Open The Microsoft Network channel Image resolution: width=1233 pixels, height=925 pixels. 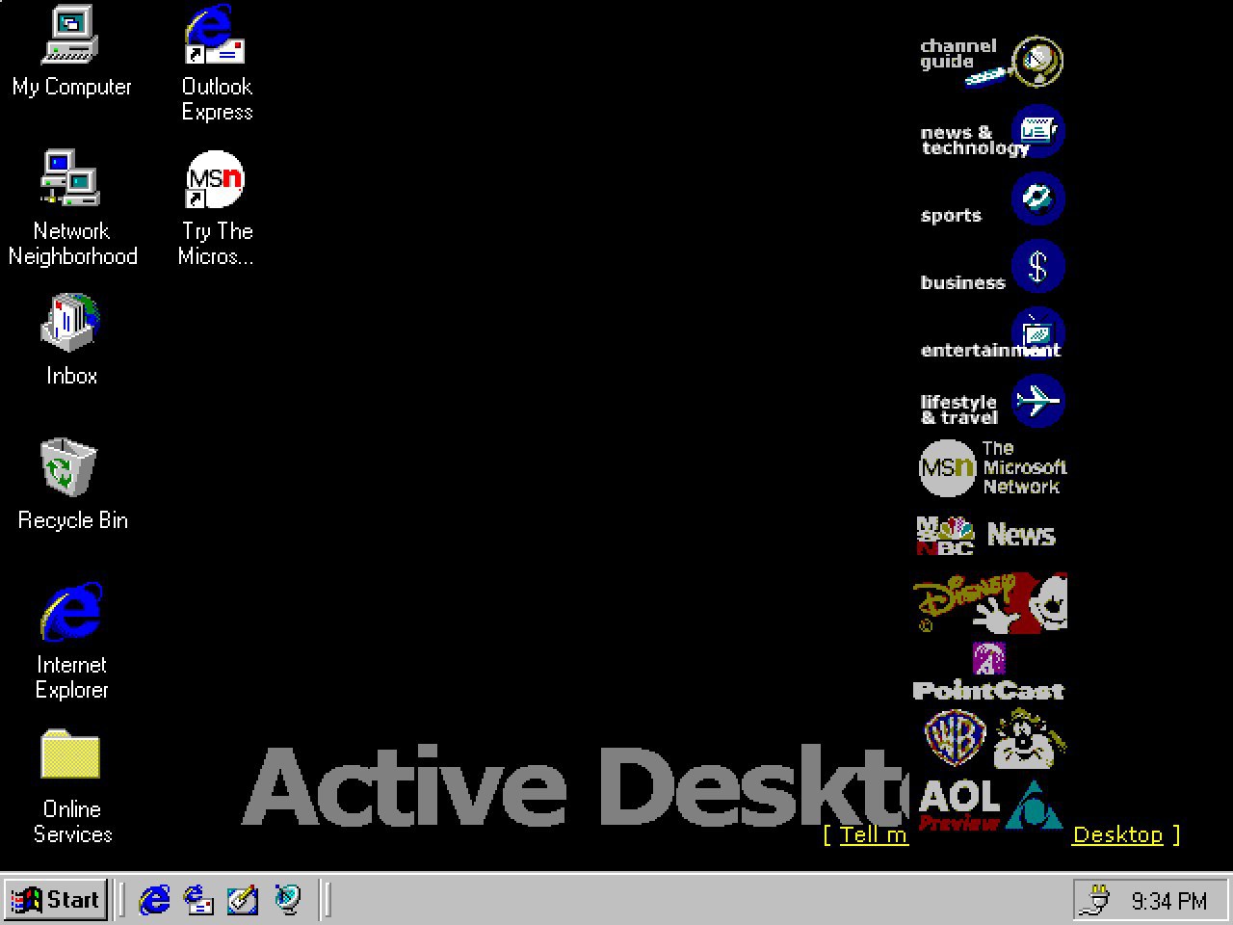point(990,468)
